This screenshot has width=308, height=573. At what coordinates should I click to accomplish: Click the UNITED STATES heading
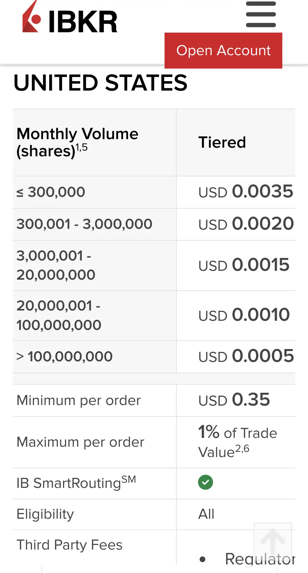point(100,83)
